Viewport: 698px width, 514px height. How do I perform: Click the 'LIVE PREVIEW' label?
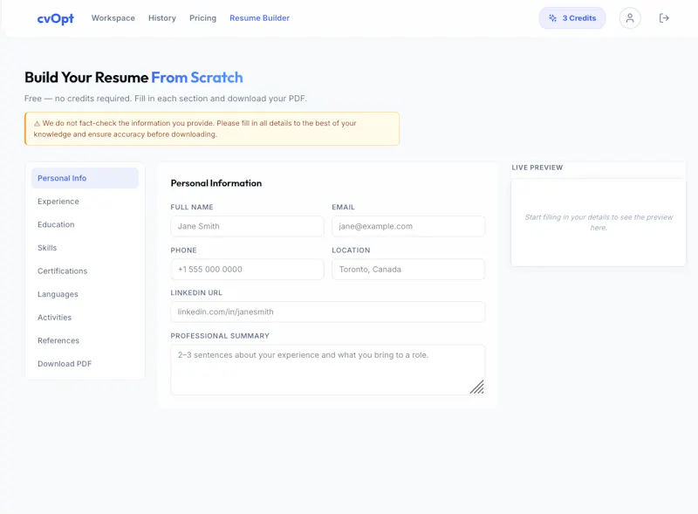tap(537, 168)
